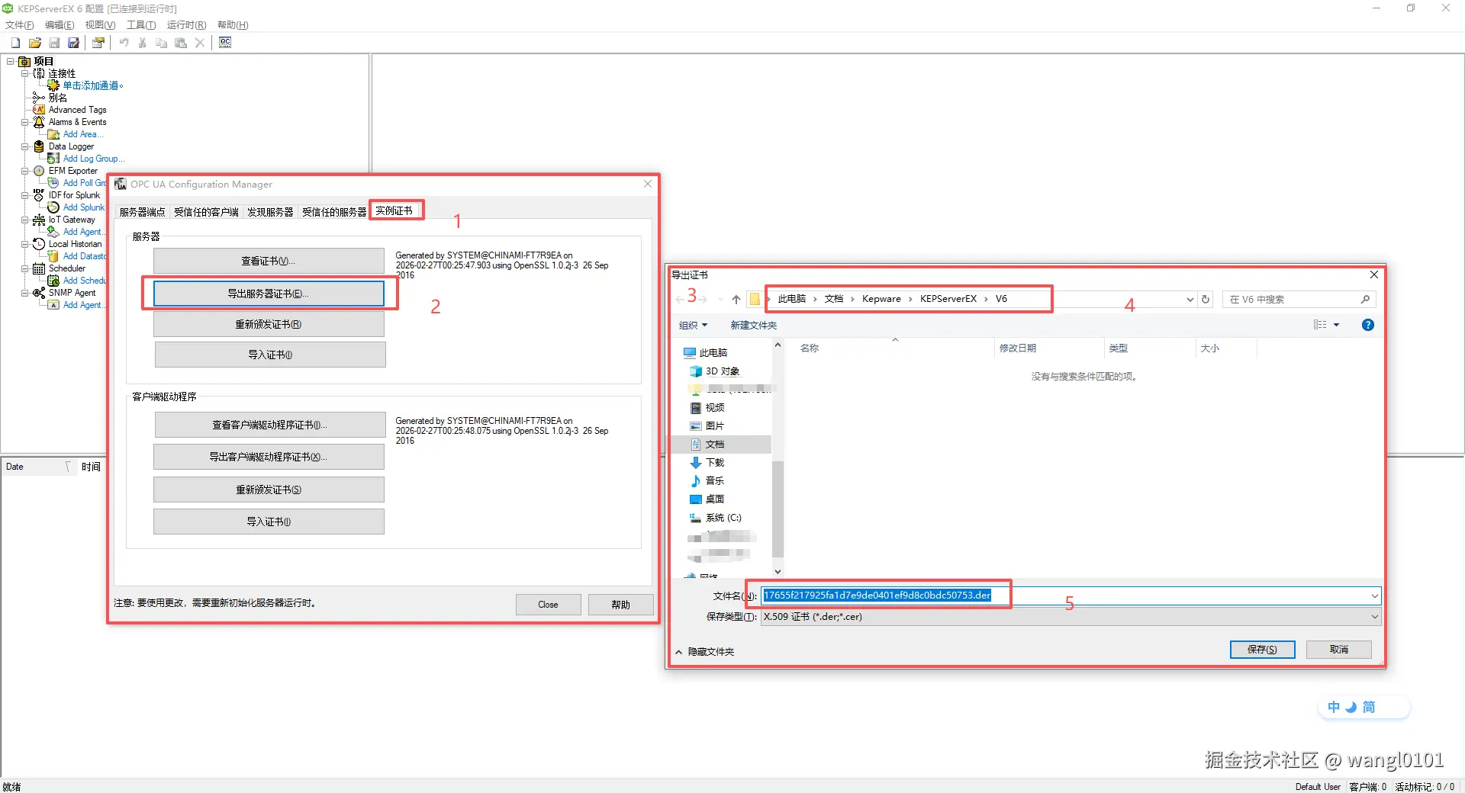Switch to the 发现服务器 tab
Screen dimensions: 1465x793
point(270,212)
